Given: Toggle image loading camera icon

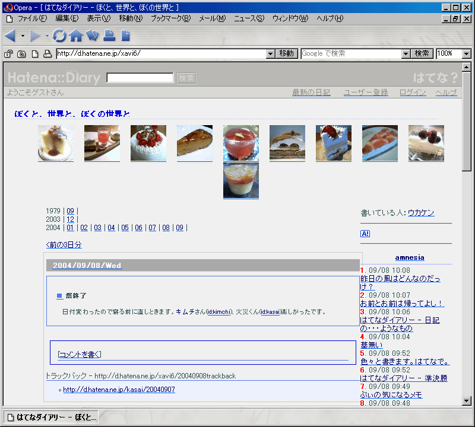Looking at the screenshot, I should click(21, 54).
